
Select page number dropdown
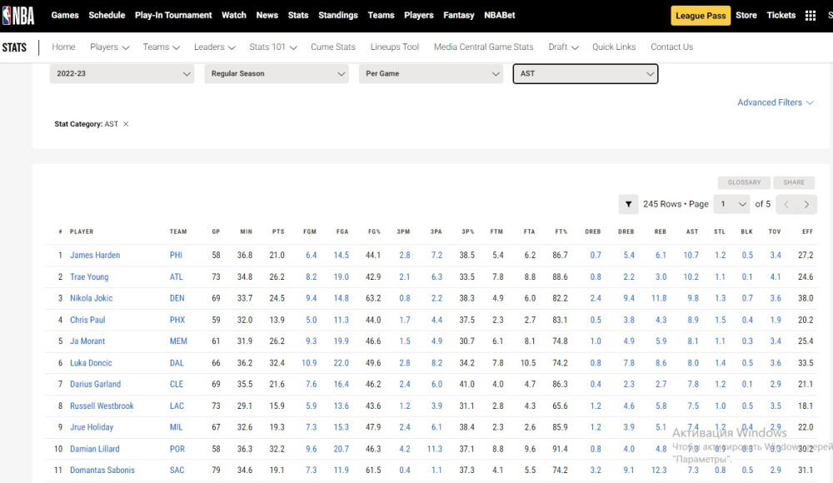click(731, 204)
